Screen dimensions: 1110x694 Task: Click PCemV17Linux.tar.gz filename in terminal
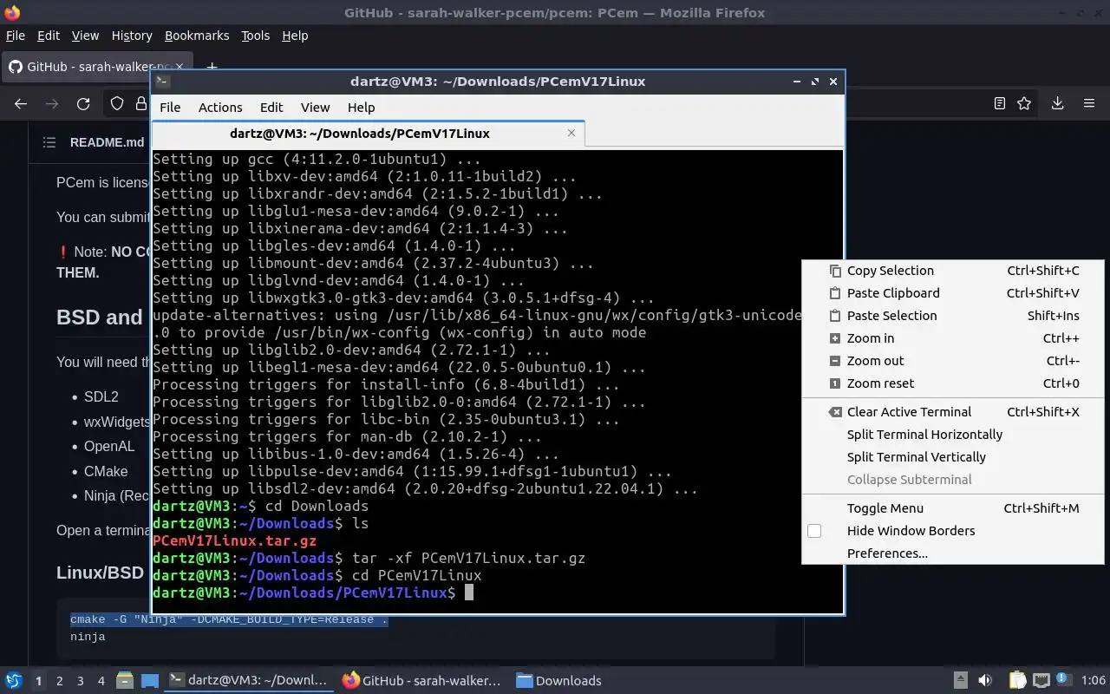coord(234,540)
